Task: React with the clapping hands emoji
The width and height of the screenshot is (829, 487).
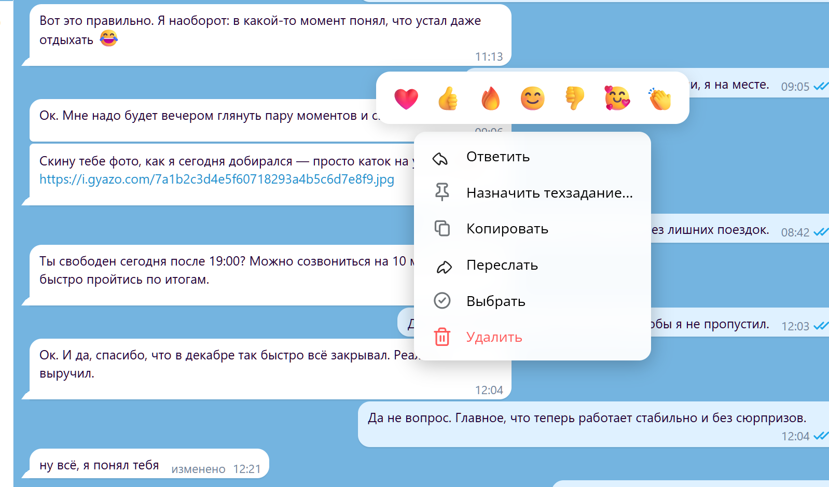Action: click(660, 99)
